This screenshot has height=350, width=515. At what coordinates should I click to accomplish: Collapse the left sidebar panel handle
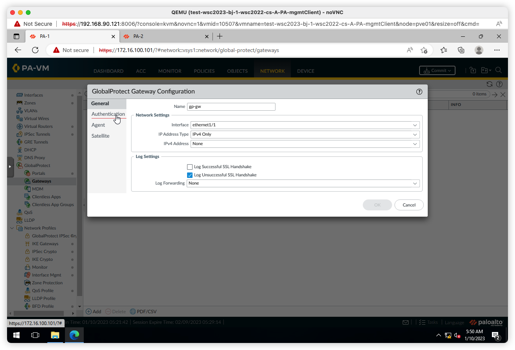pyautogui.click(x=10, y=167)
